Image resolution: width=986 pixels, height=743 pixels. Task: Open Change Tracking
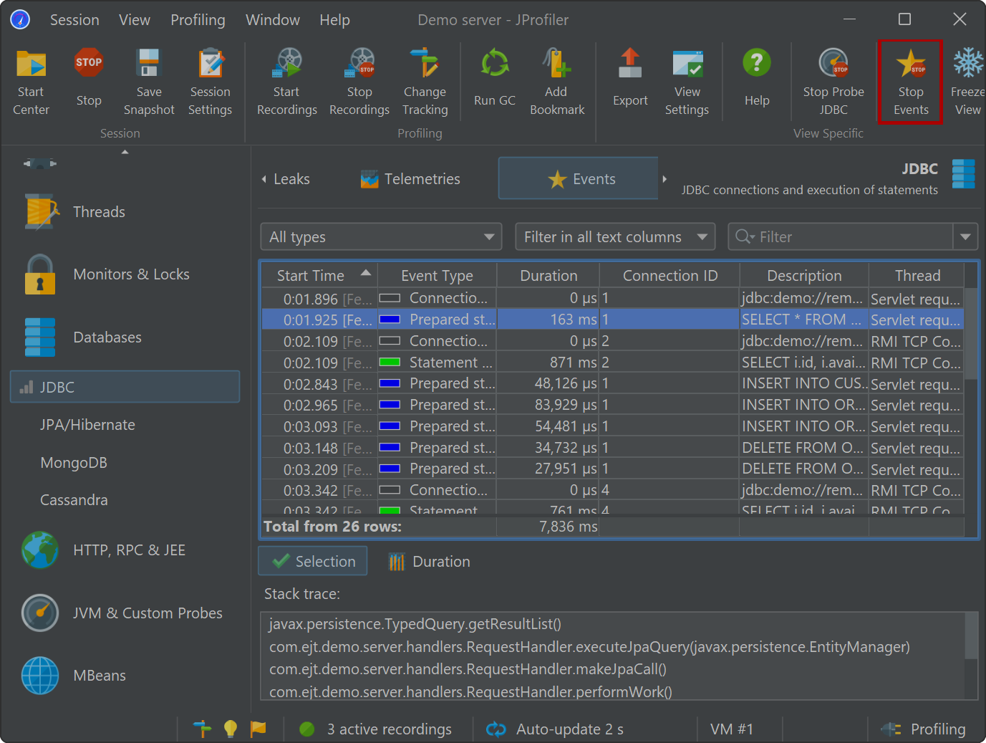(x=425, y=82)
